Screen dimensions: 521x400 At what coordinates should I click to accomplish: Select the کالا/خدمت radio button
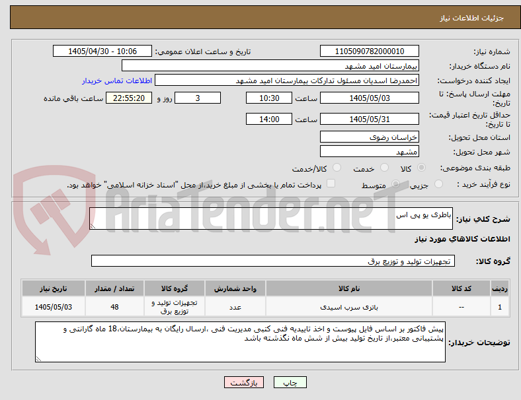(x=337, y=168)
